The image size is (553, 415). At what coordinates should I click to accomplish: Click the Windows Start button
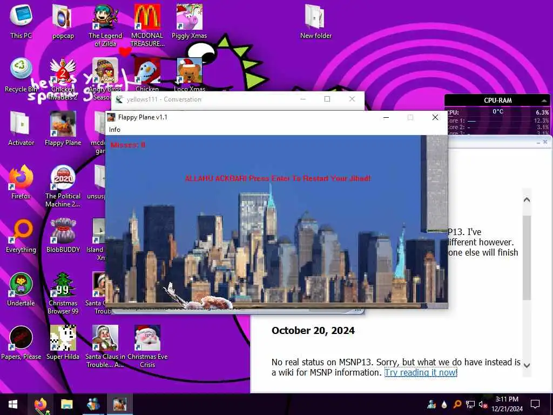tap(13, 404)
